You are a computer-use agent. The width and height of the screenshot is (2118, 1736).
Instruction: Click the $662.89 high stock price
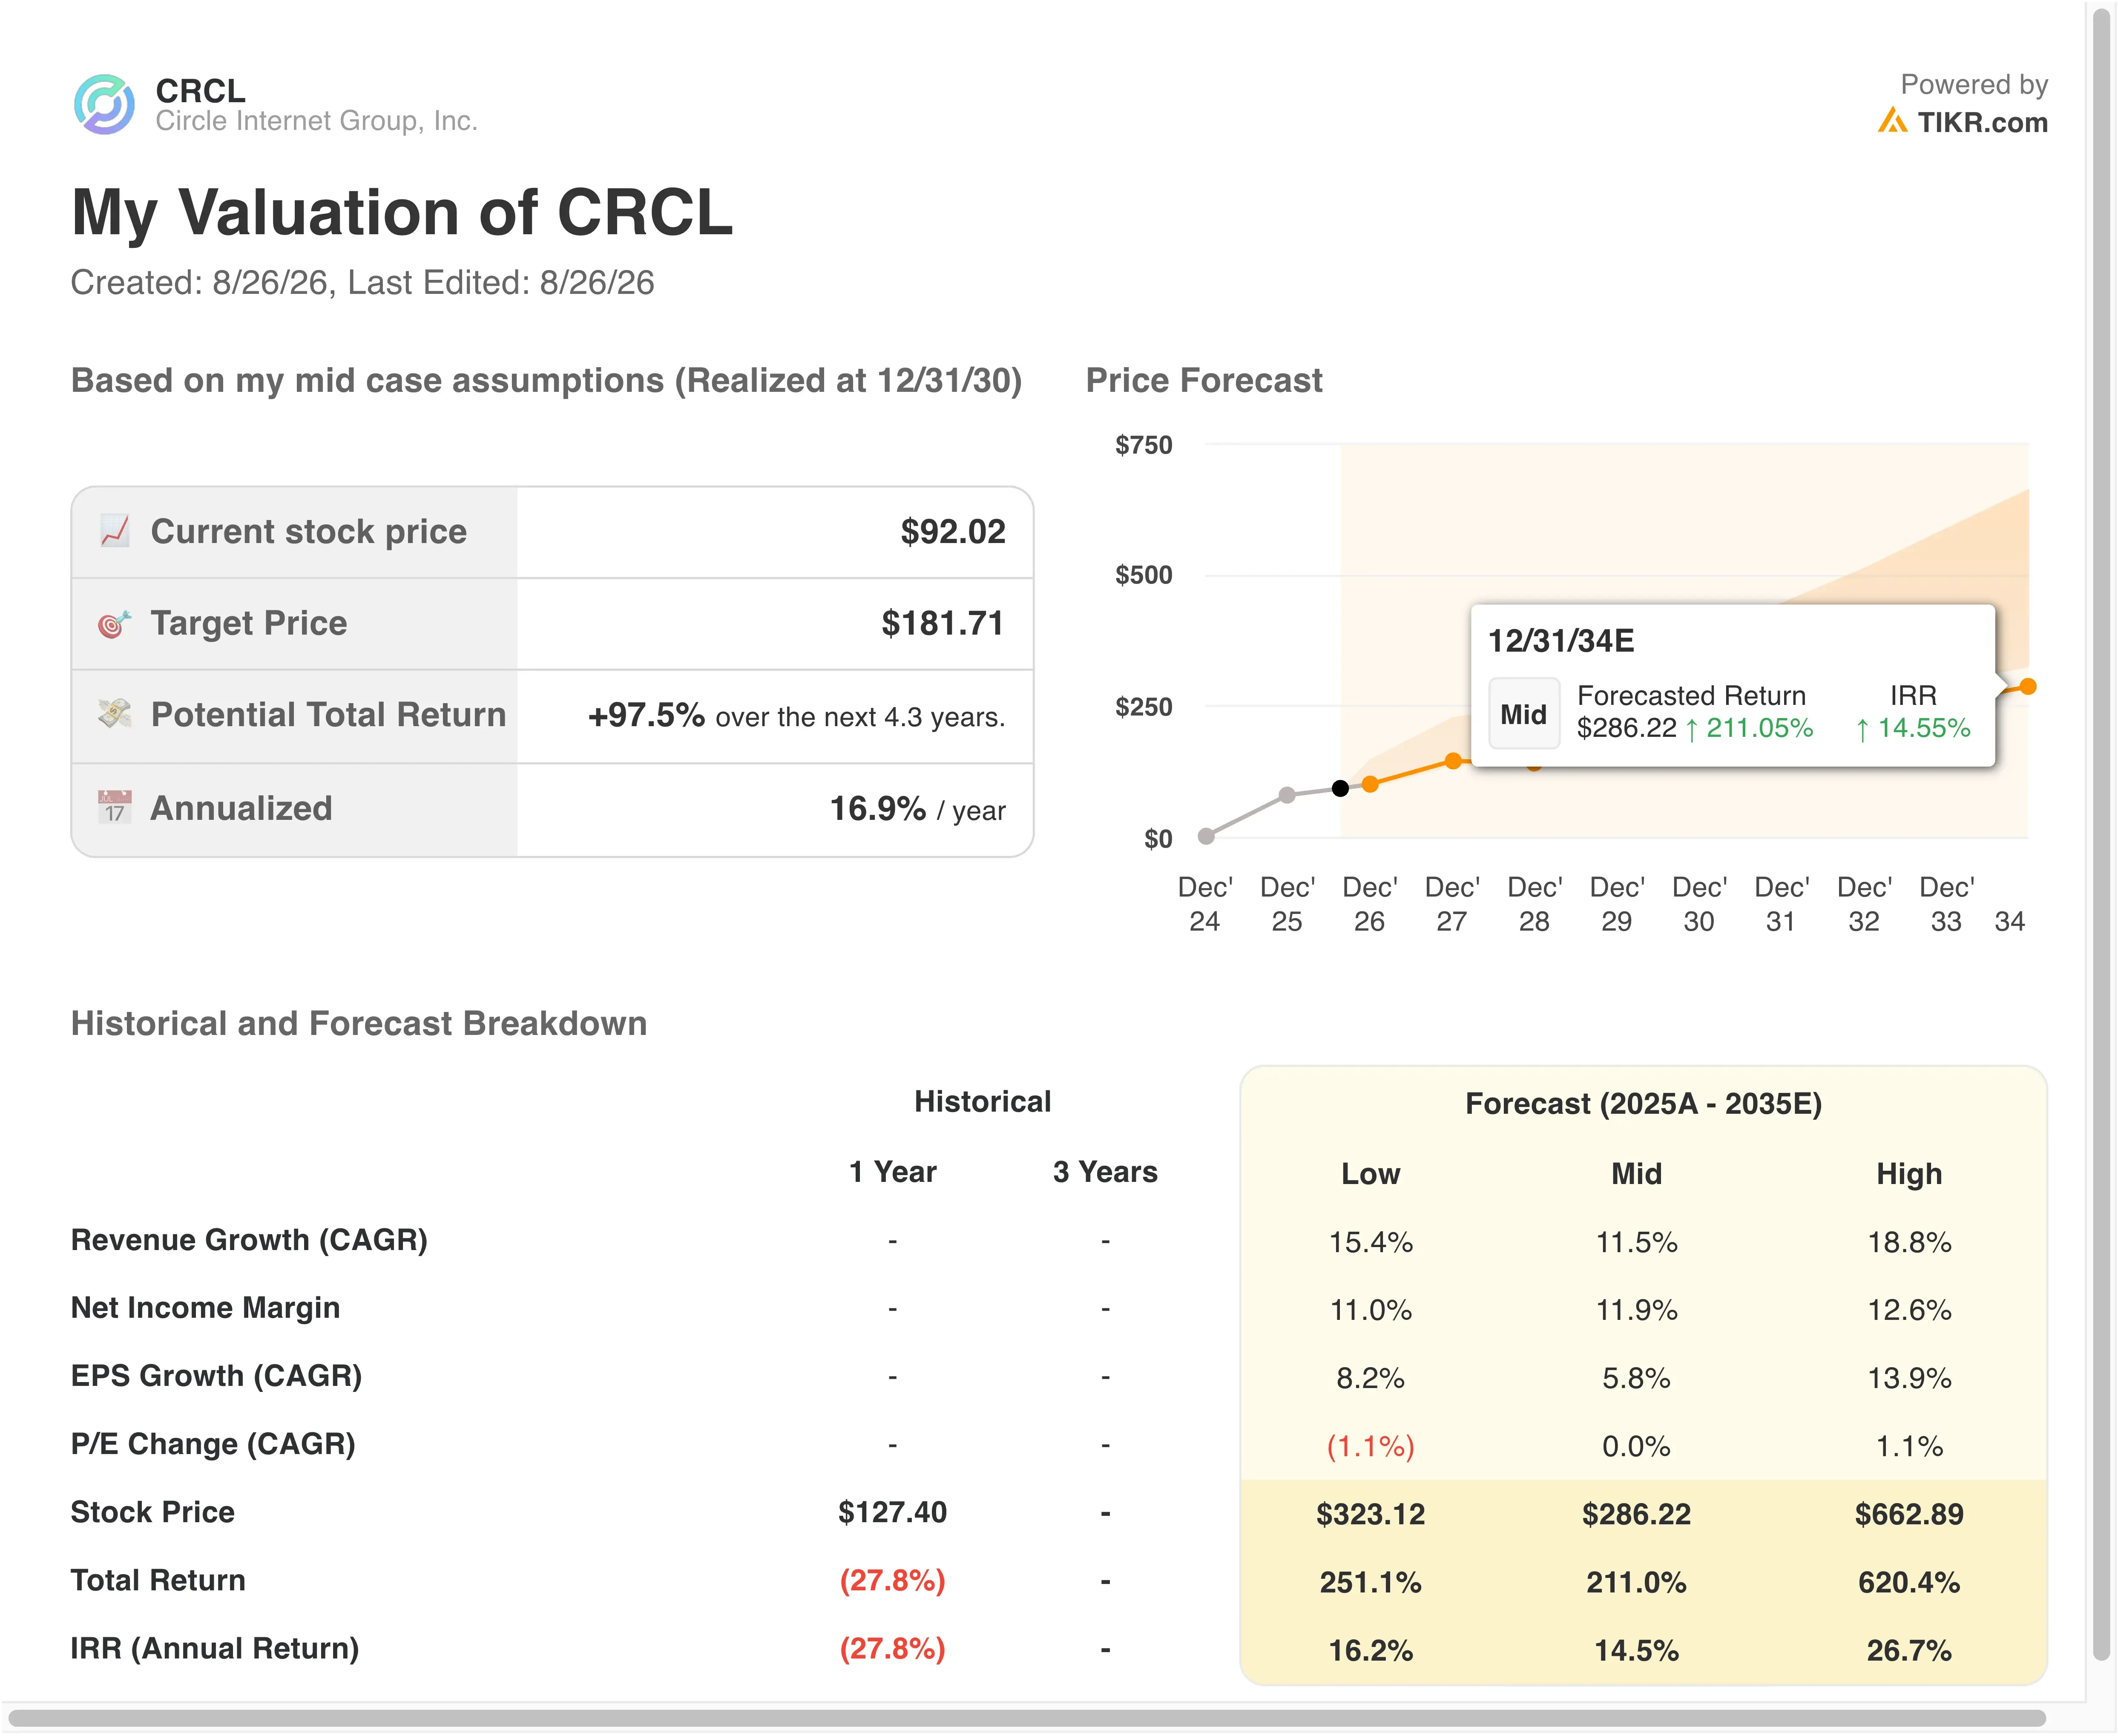click(x=1909, y=1514)
